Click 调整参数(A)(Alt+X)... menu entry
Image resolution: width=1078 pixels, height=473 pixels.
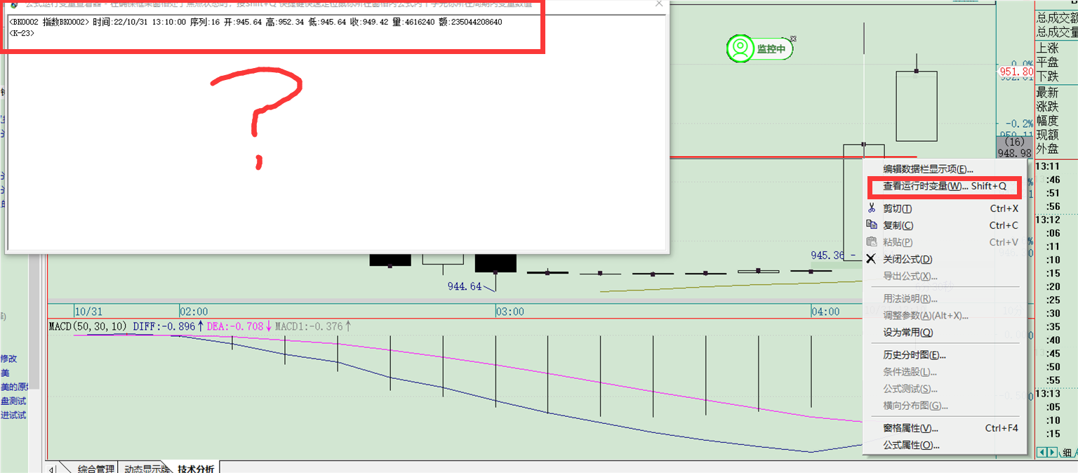(x=944, y=315)
